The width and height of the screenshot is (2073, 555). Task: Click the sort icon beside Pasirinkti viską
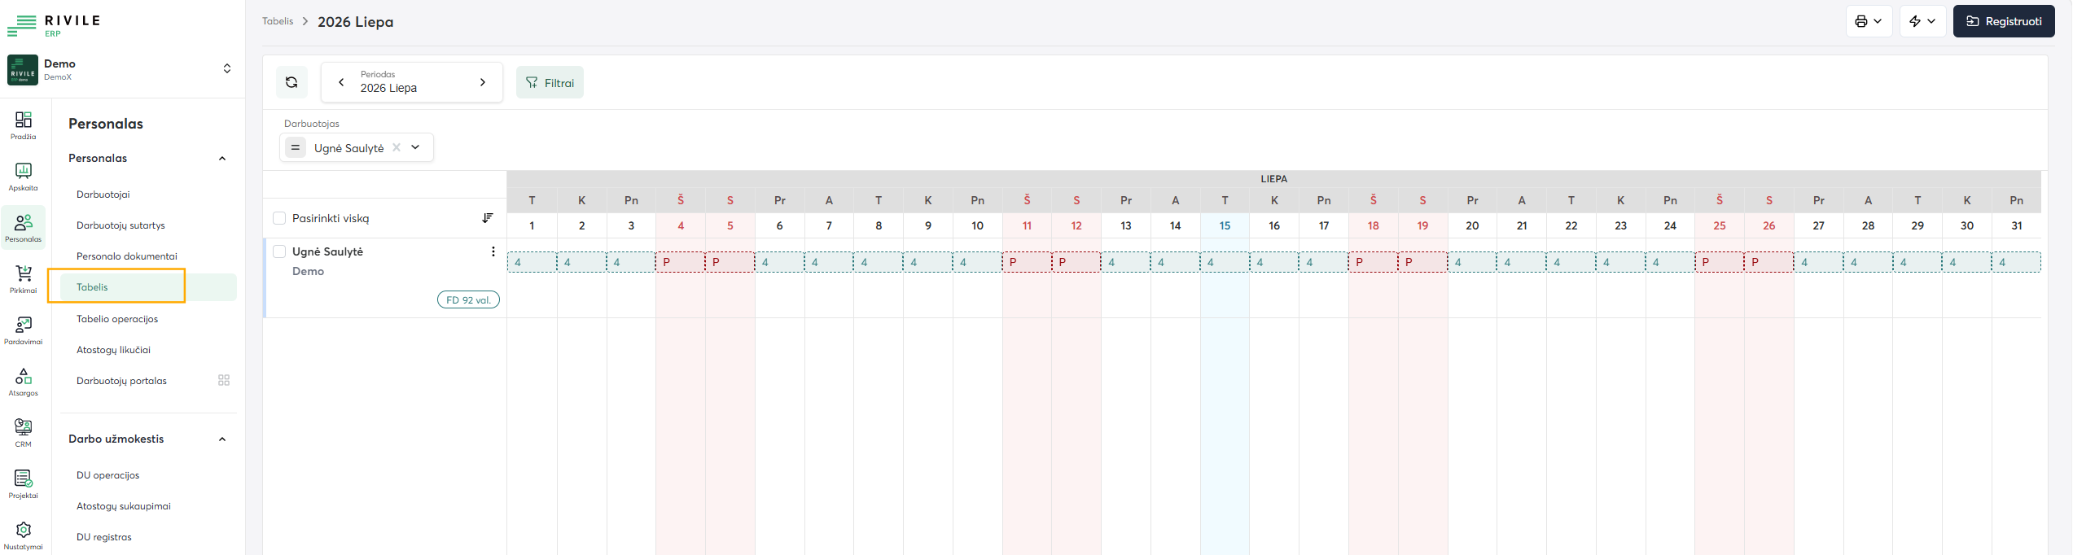(x=488, y=218)
